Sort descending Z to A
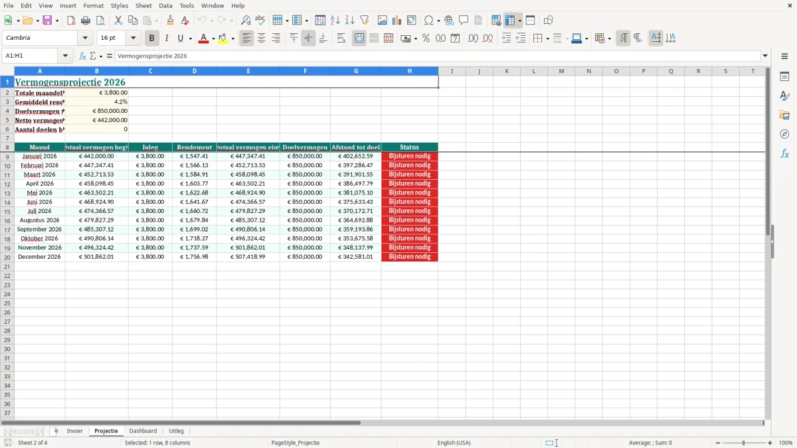797x448 pixels. [350, 21]
